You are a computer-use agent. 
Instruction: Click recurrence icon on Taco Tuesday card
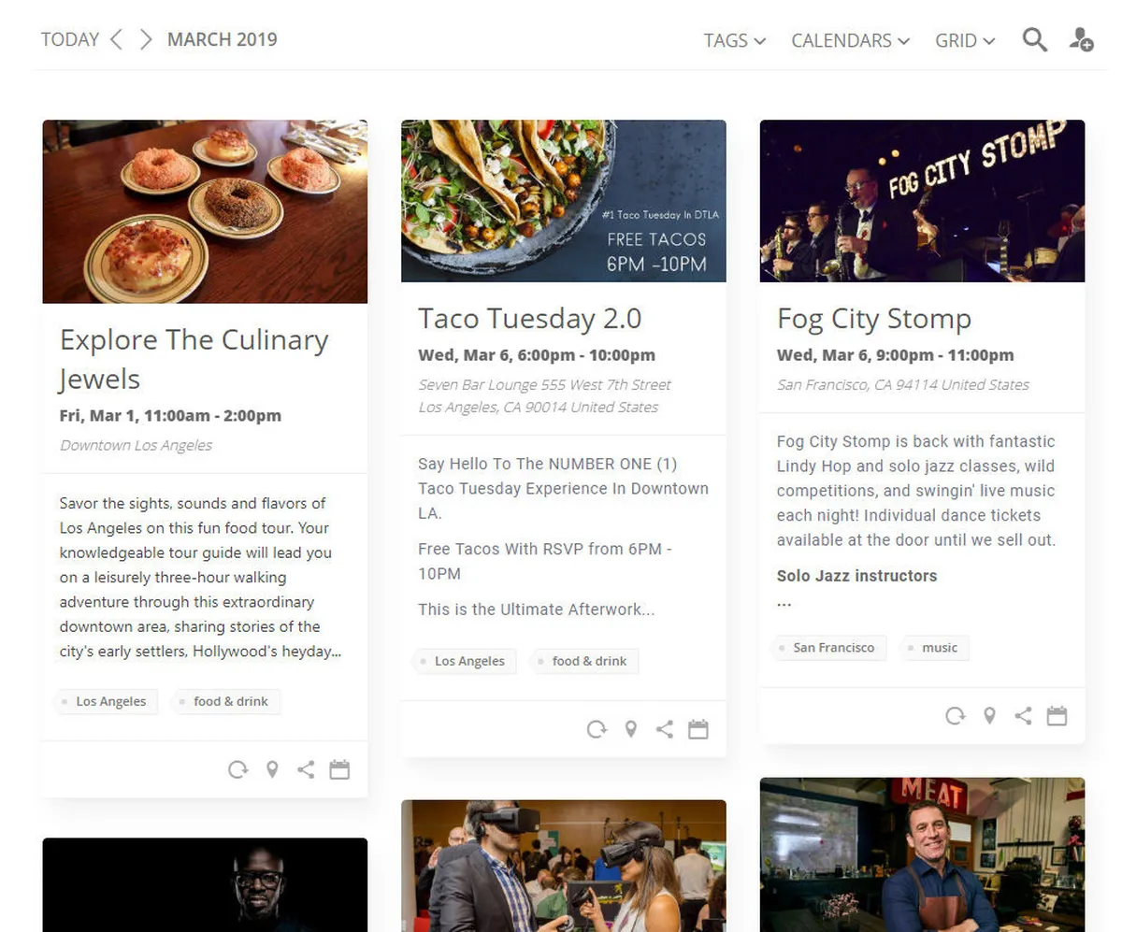(x=597, y=729)
